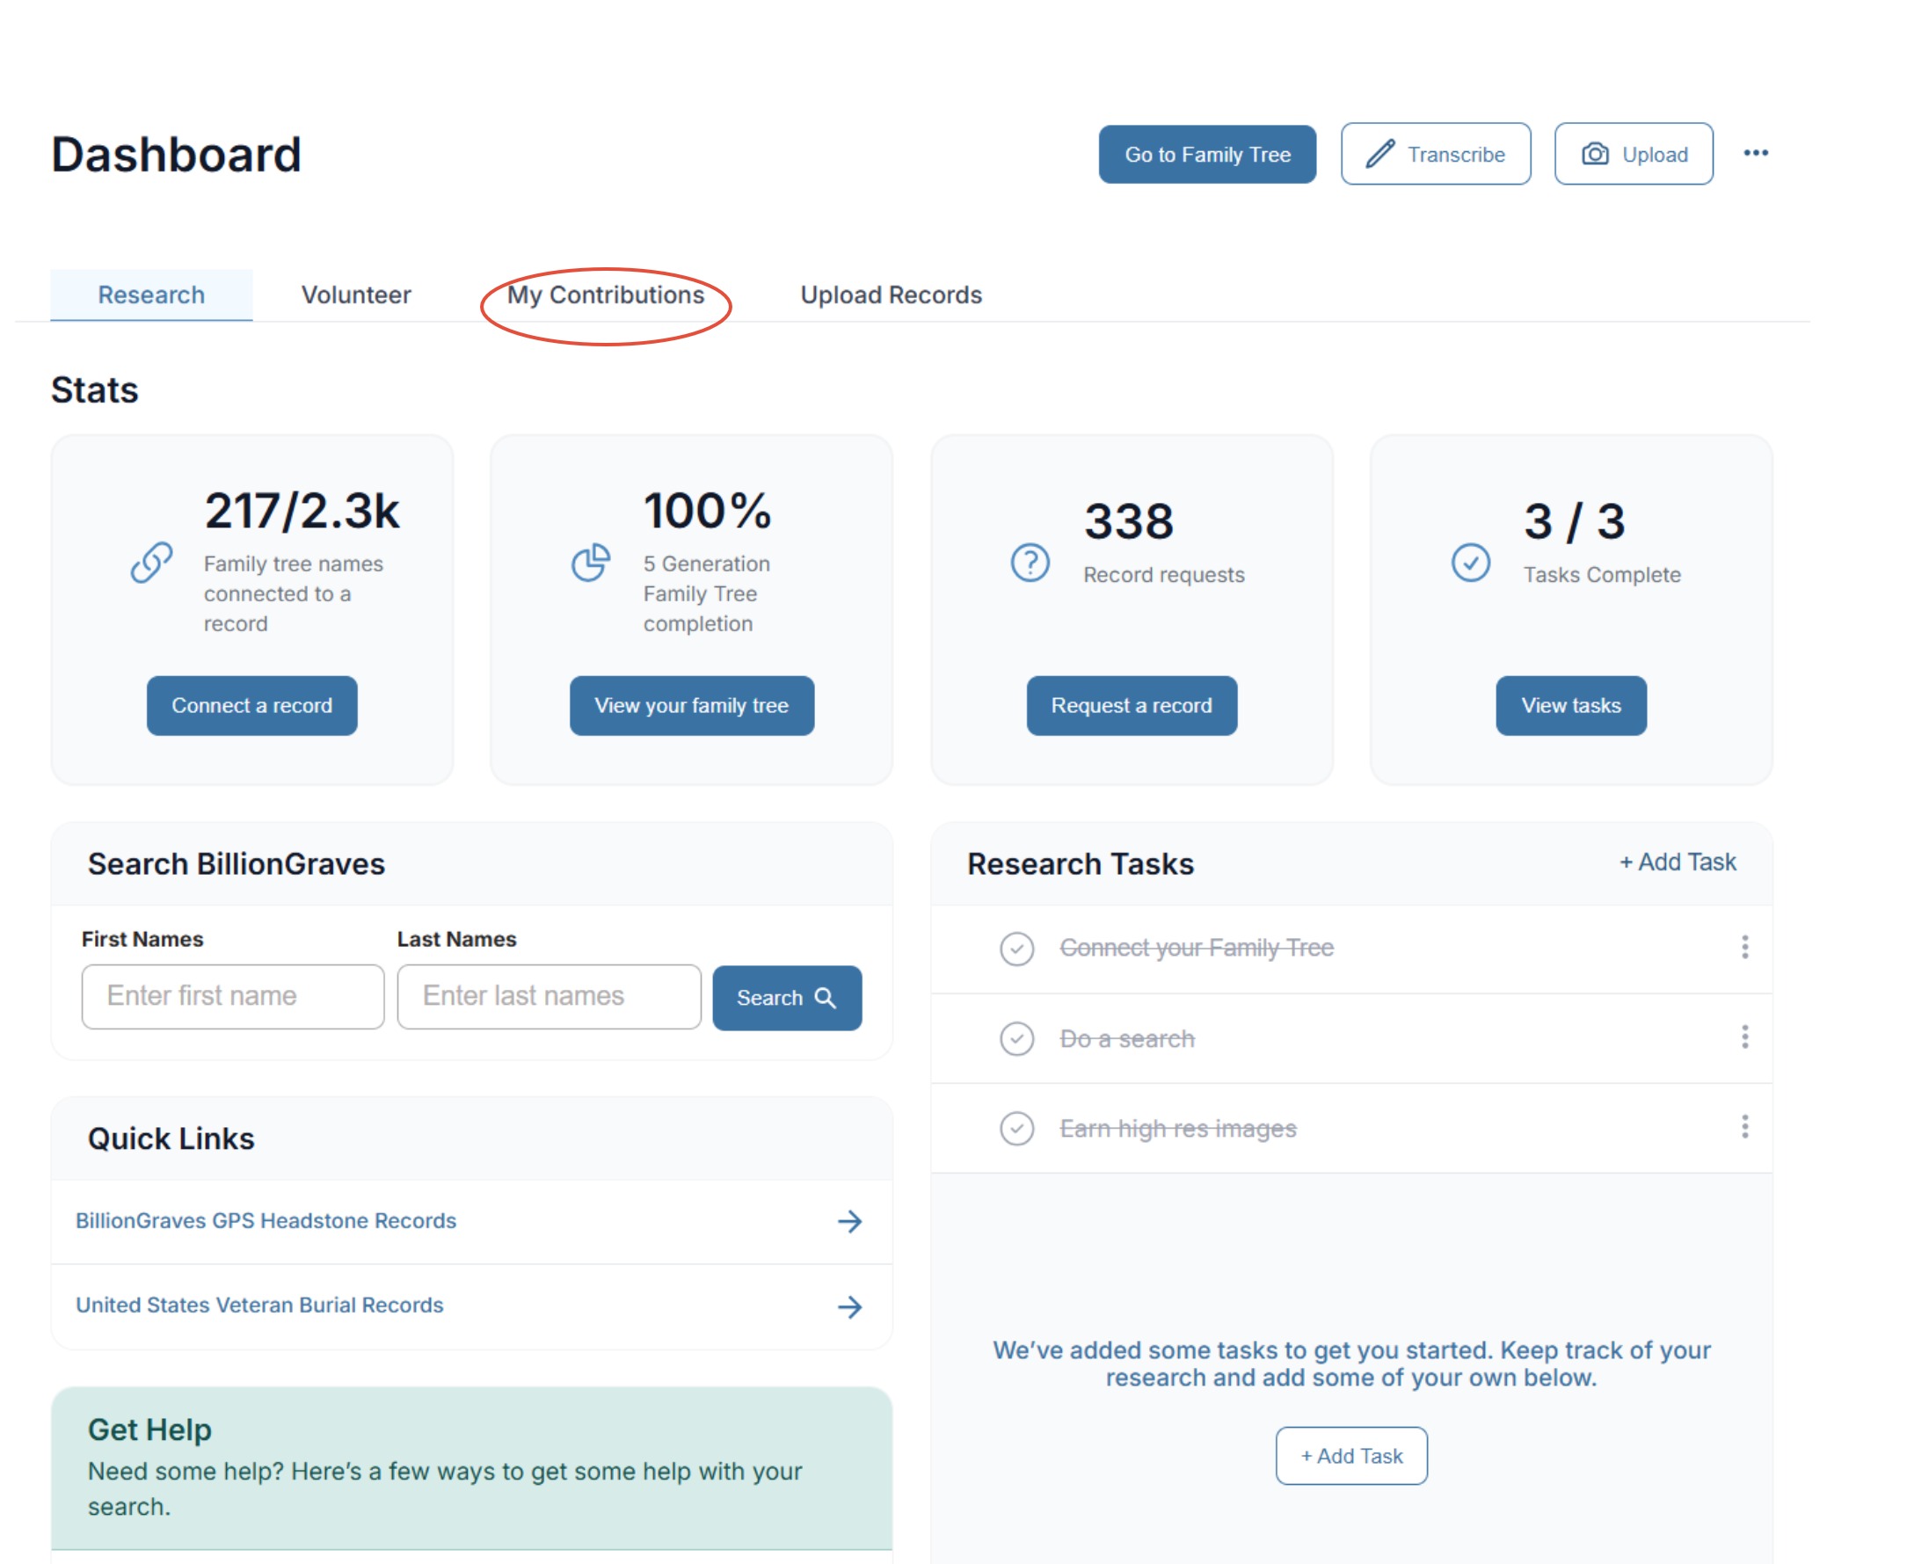Toggle the Do a search task checkmark
The image size is (1907, 1564).
coord(1016,1039)
